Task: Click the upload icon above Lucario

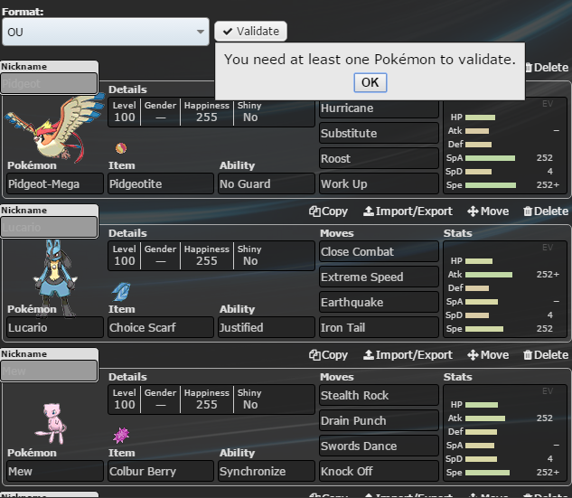Action: click(369, 211)
